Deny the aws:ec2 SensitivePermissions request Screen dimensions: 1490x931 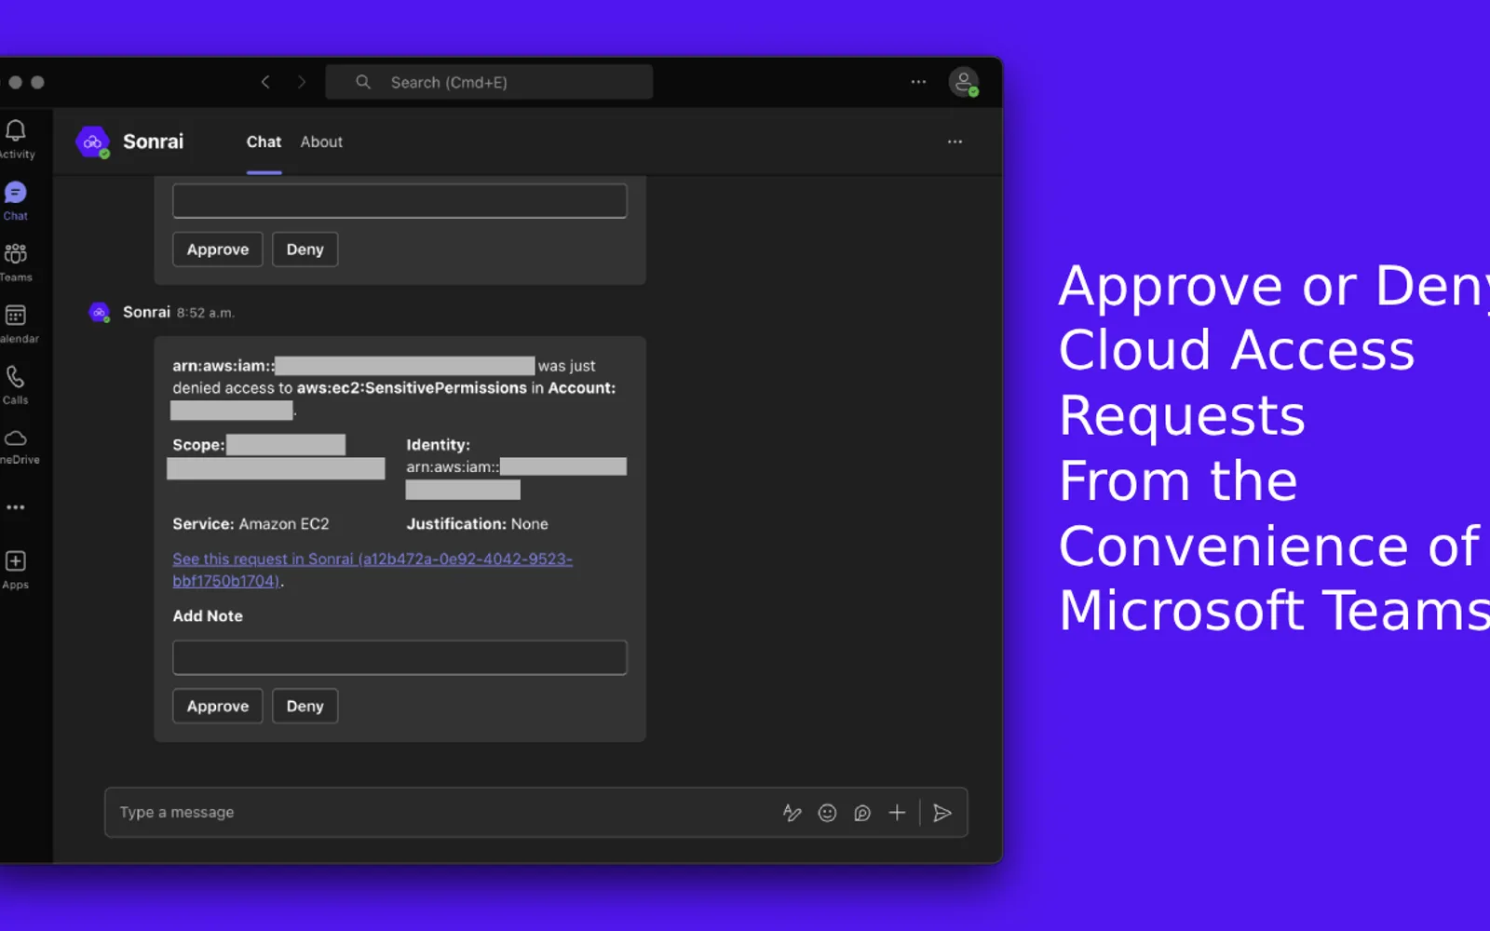tap(305, 706)
